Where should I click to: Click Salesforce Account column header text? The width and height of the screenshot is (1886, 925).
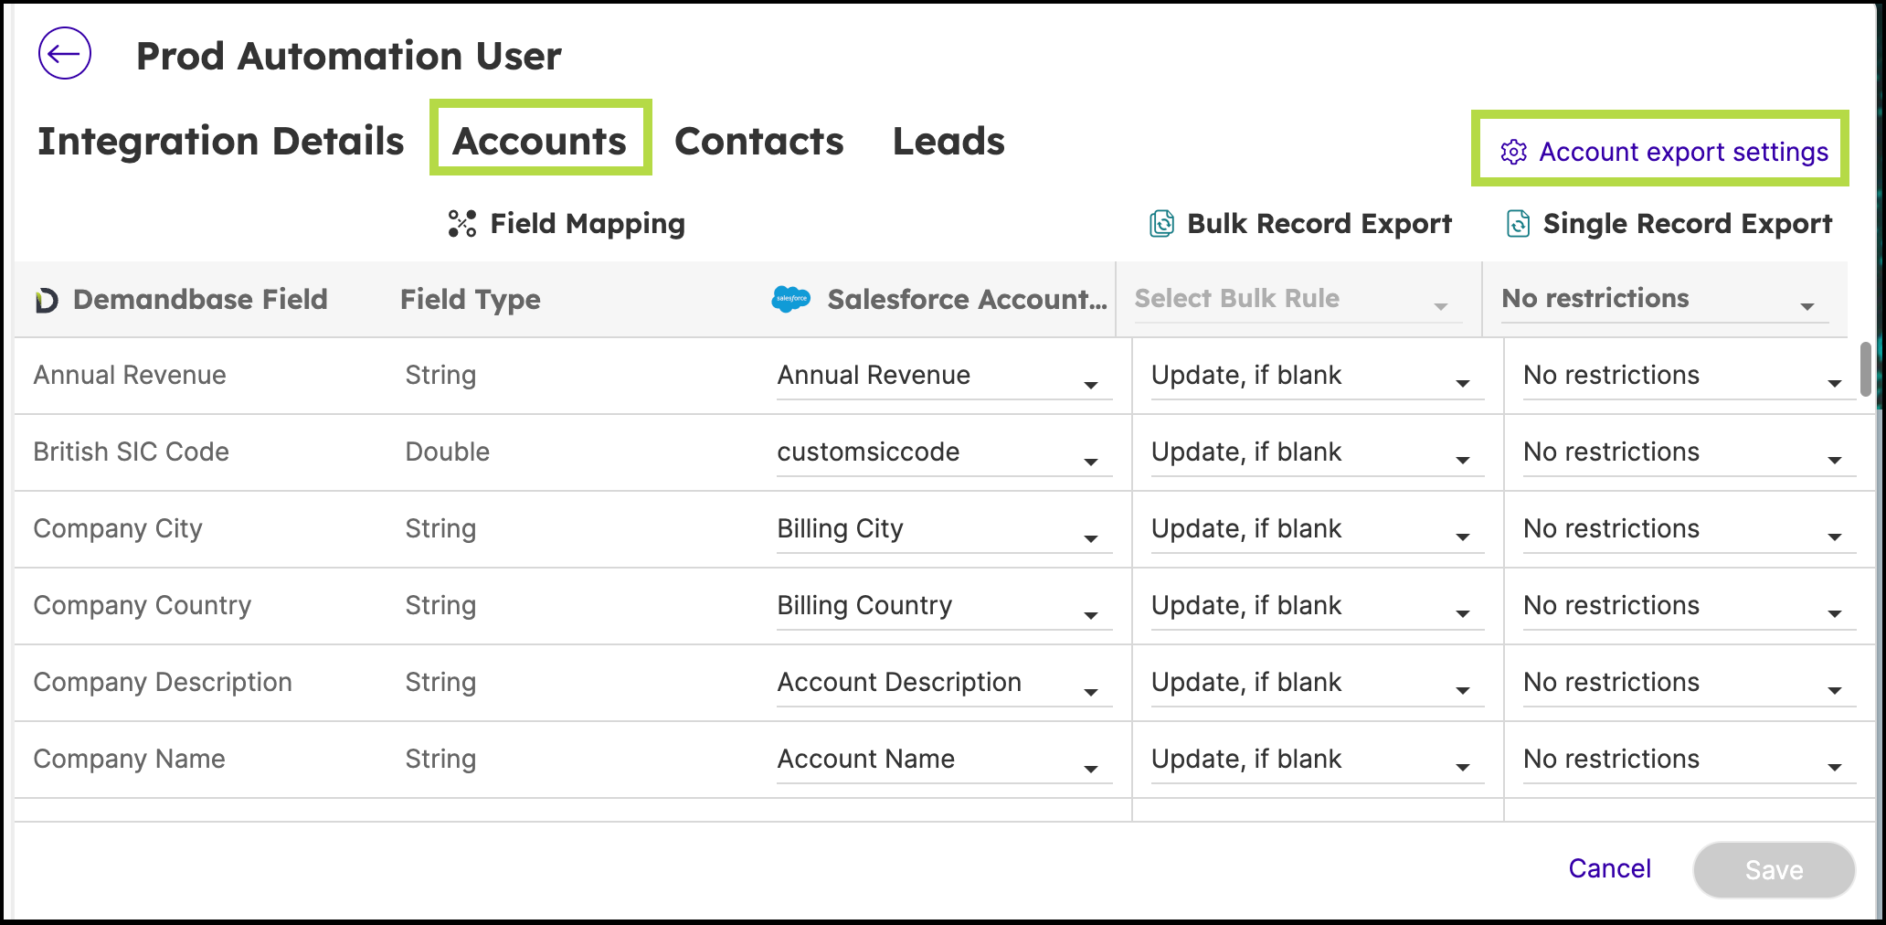(x=967, y=300)
